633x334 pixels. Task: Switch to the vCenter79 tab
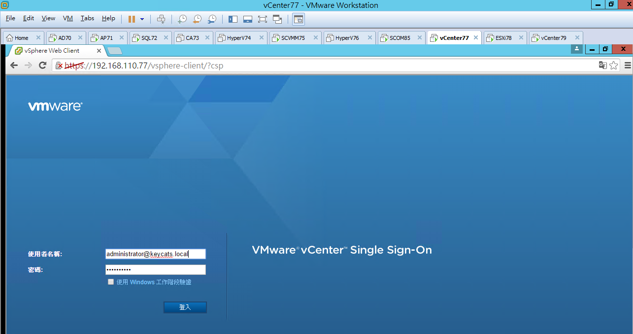pyautogui.click(x=556, y=38)
